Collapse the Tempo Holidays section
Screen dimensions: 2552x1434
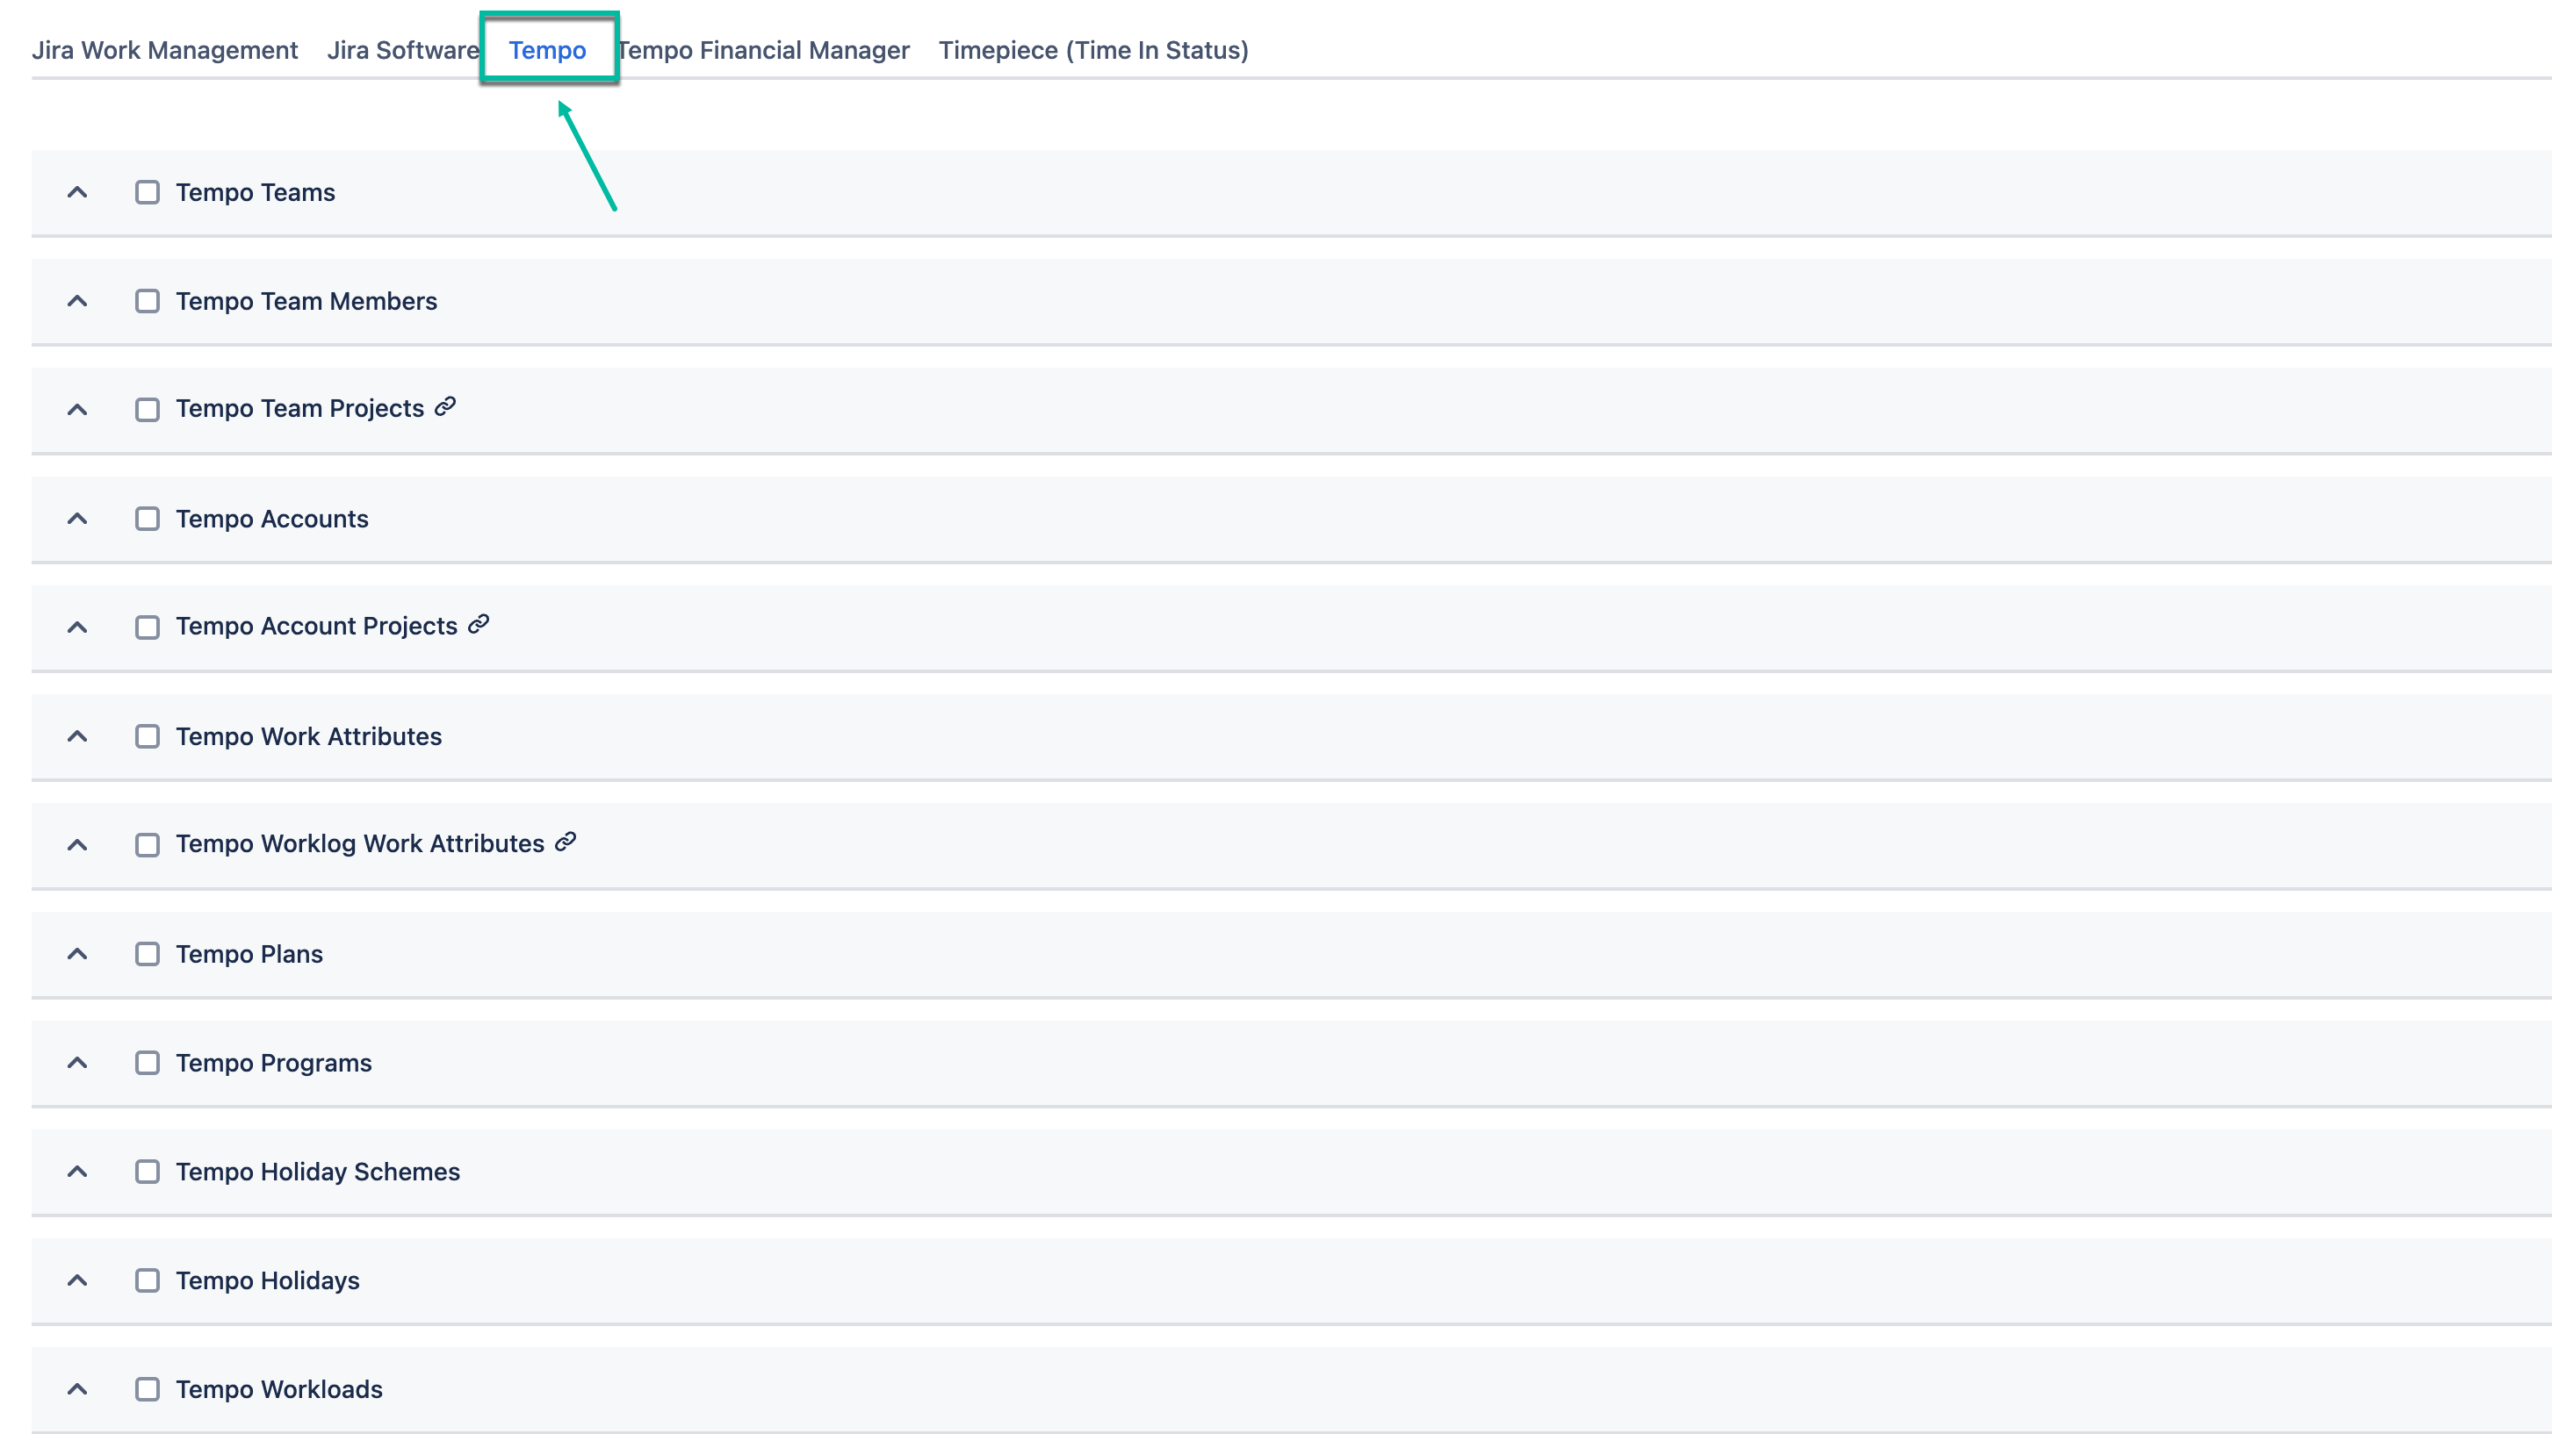[x=77, y=1280]
